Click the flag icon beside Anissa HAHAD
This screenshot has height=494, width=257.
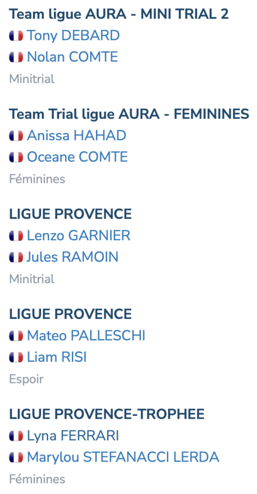(16, 136)
